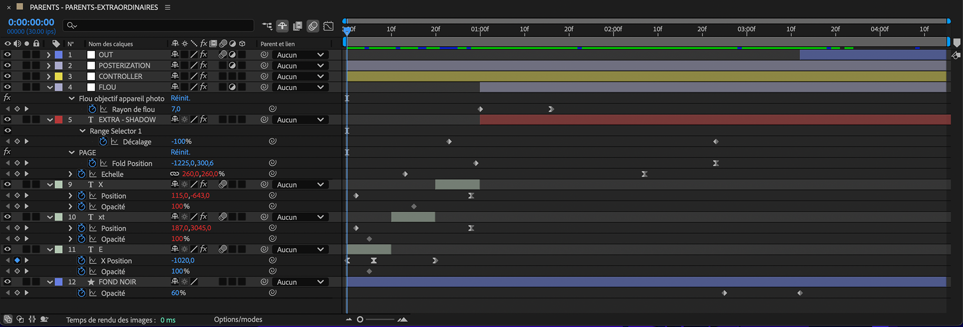Click stopwatch for X Position property

[x=81, y=260]
